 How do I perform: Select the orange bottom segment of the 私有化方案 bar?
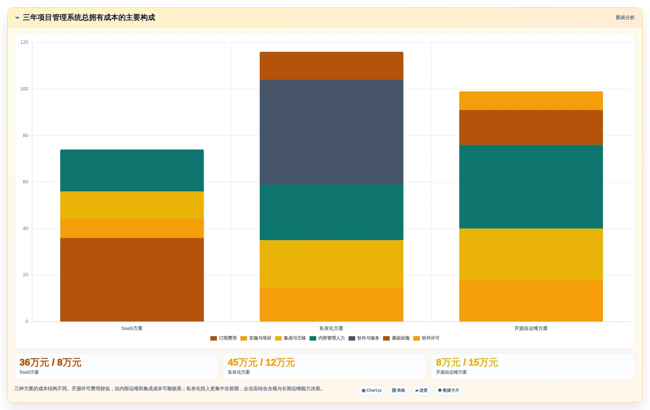[x=332, y=304]
